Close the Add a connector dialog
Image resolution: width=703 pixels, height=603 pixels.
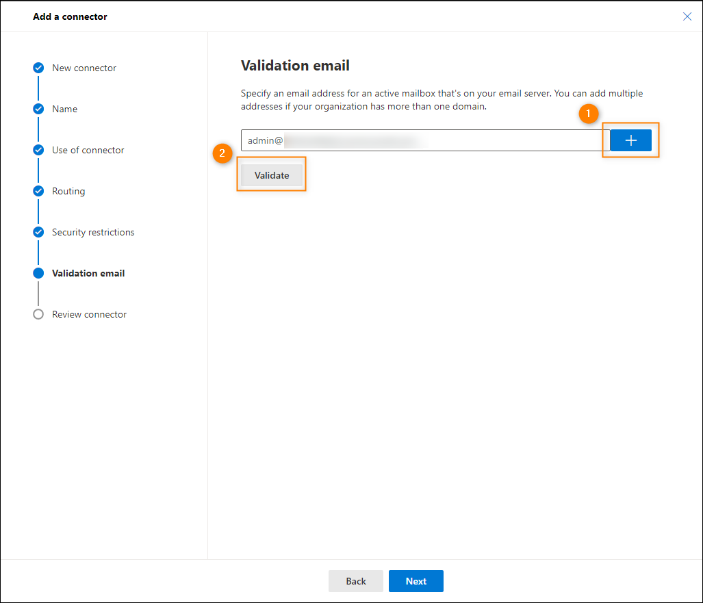click(x=687, y=16)
